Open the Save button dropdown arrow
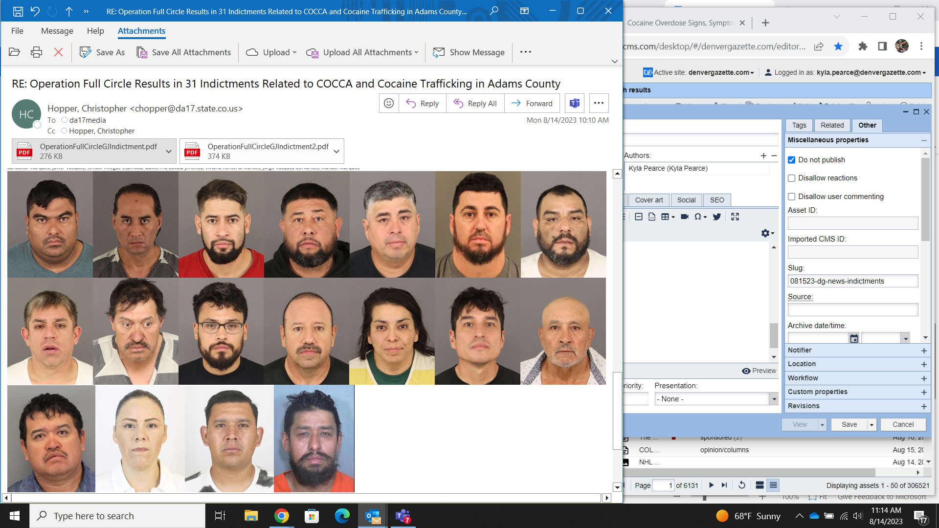 coord(872,425)
